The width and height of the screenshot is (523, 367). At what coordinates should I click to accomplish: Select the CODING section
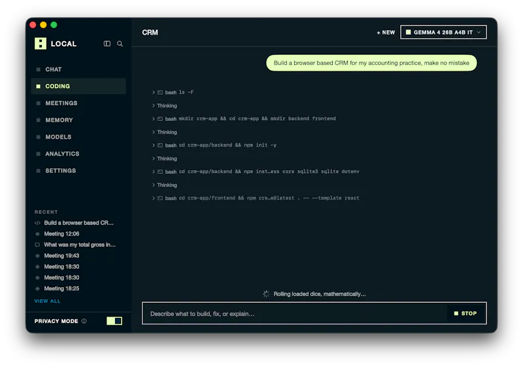tap(78, 86)
